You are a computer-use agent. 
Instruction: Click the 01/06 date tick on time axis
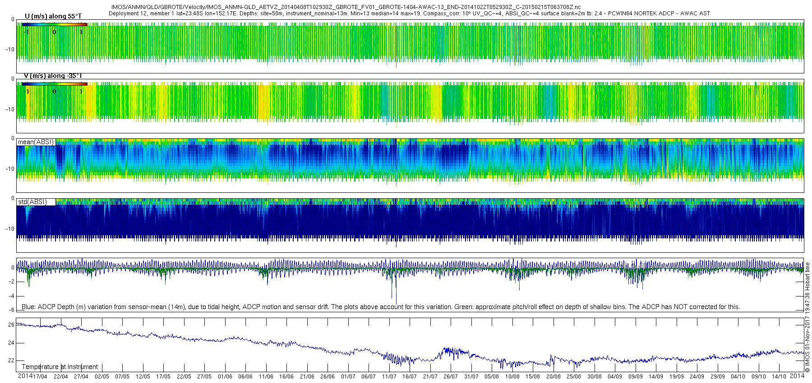click(225, 377)
